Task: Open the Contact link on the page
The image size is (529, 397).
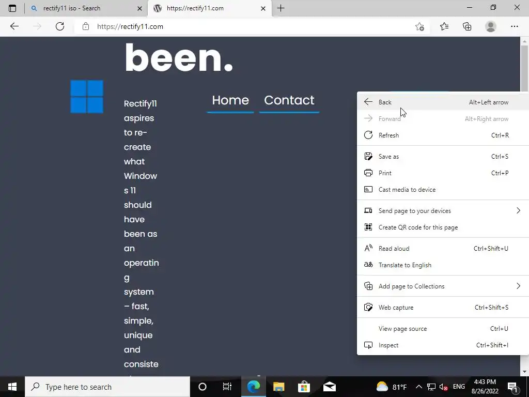Action: point(289,100)
